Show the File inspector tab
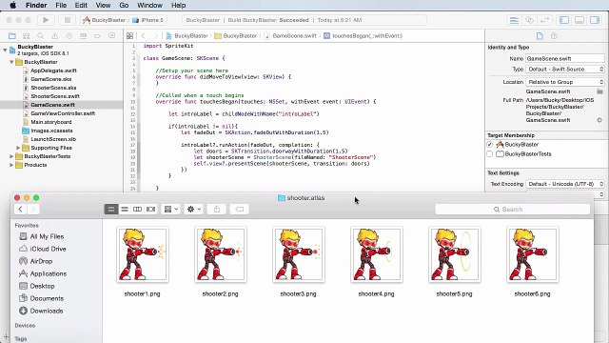The height and width of the screenshot is (343, 609). pos(540,36)
